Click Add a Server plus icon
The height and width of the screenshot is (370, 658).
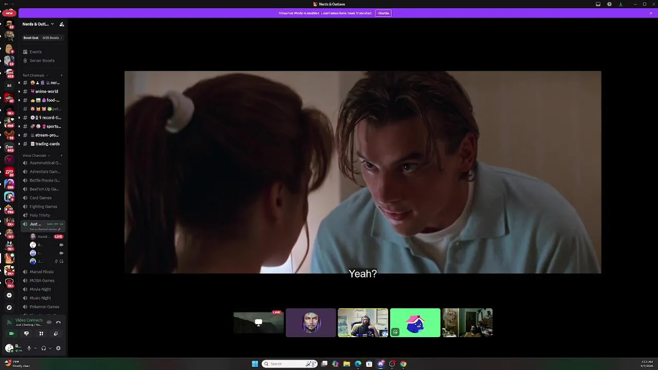9,295
